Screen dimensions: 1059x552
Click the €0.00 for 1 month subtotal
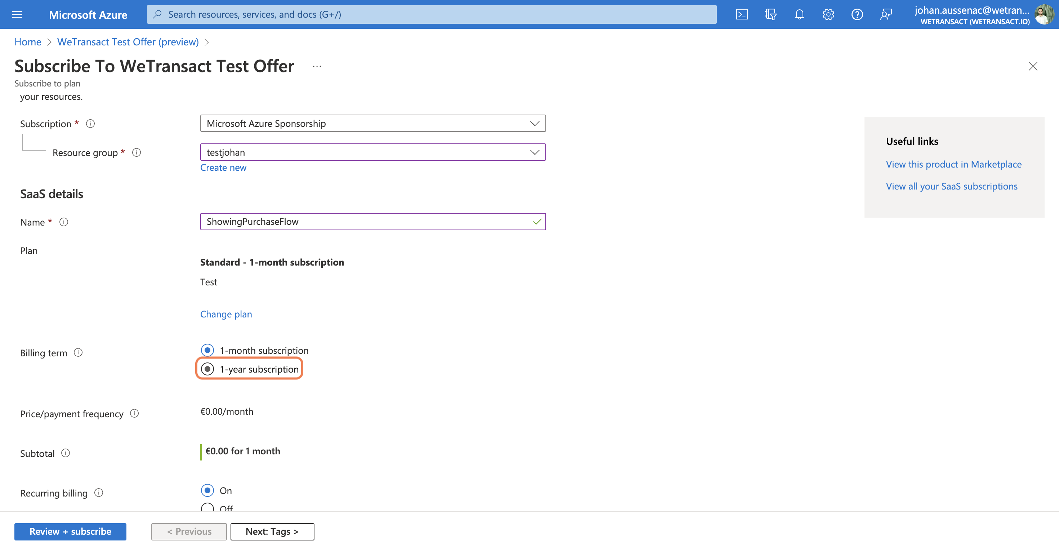click(242, 451)
